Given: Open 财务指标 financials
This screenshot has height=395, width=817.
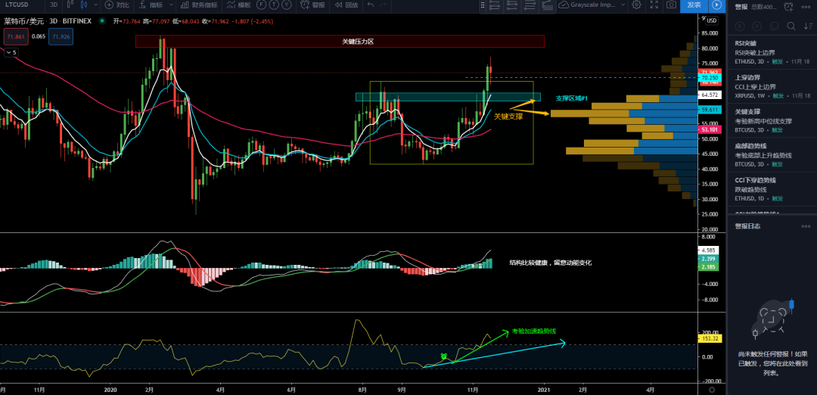Looking at the screenshot, I should 197,5.
